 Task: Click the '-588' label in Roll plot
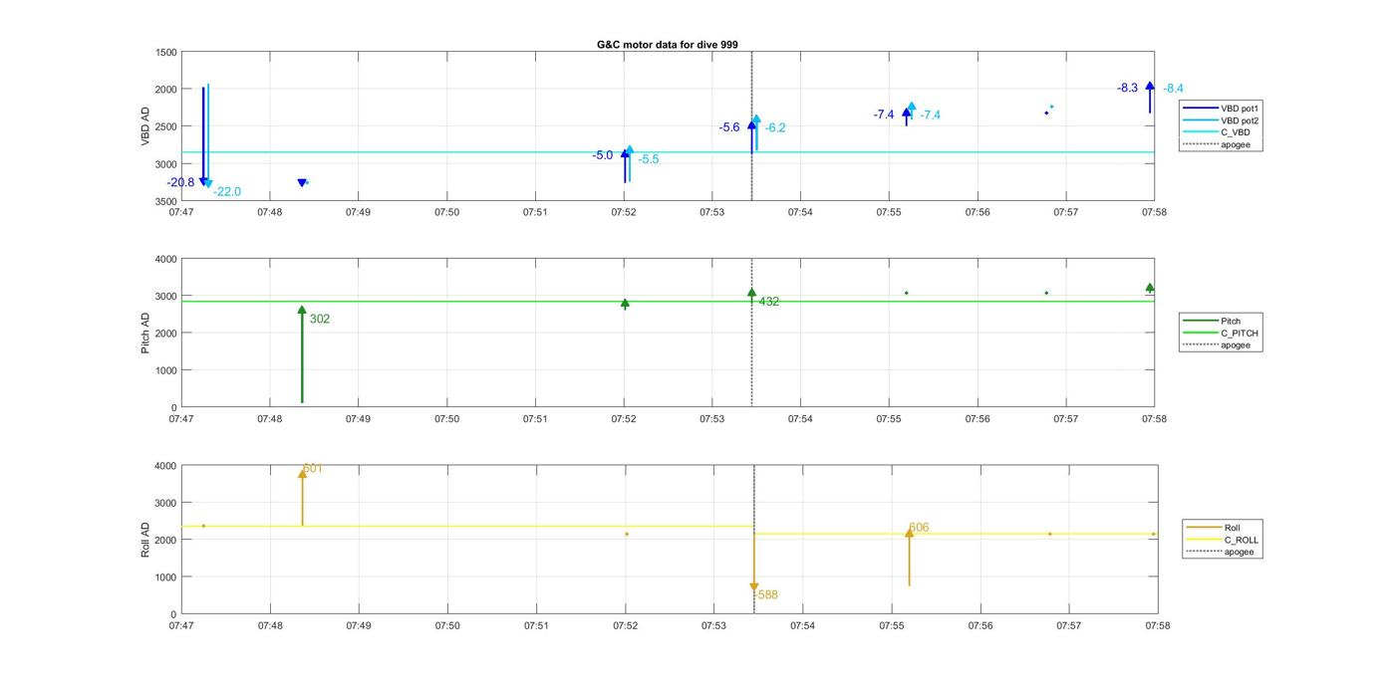(x=765, y=595)
